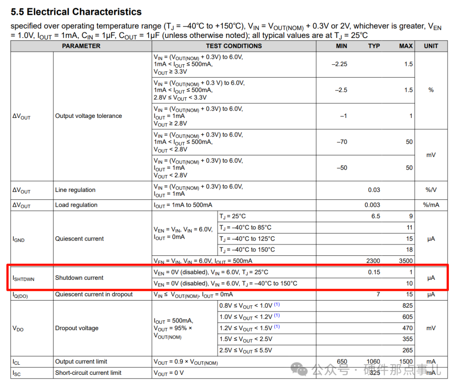
Task: Click the PARAMETER column header
Action: 81,46
